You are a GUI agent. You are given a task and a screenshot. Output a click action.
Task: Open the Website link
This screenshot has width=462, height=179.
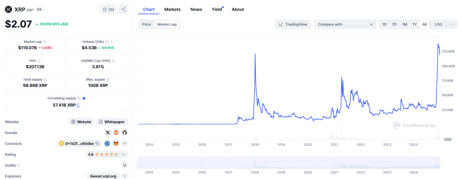82,122
